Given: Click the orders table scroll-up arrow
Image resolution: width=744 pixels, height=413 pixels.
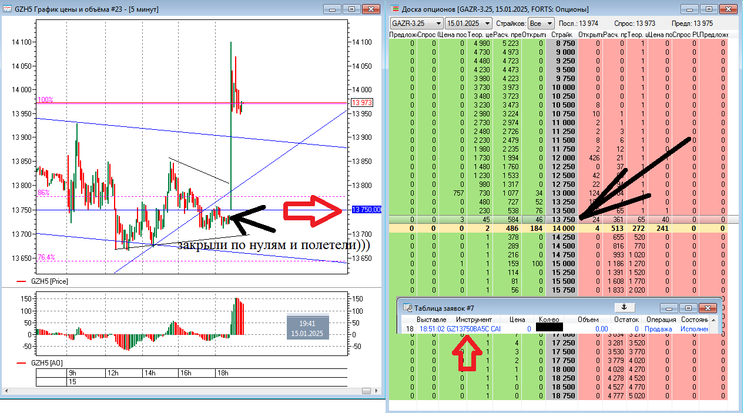Looking at the screenshot, I should click(714, 319).
